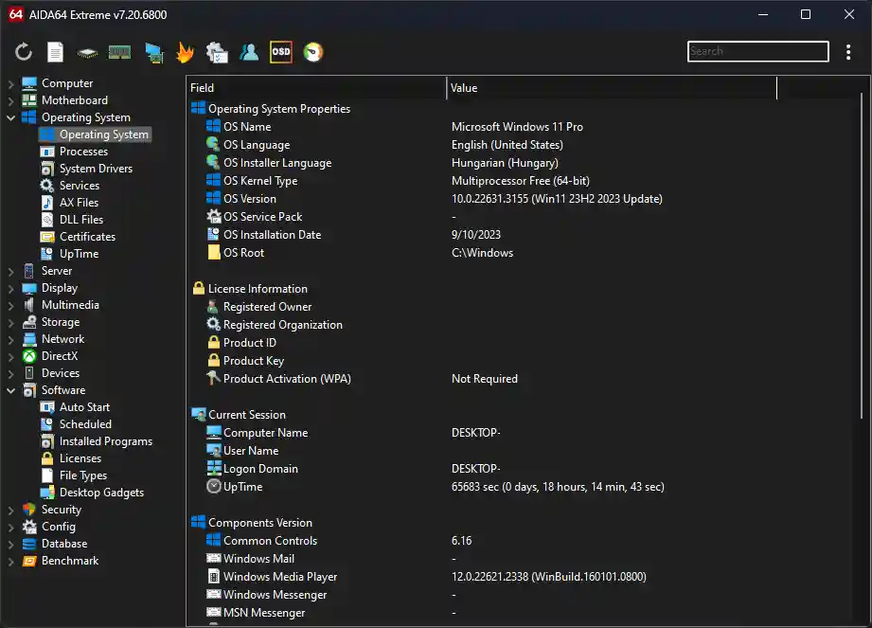Image resolution: width=872 pixels, height=628 pixels.
Task: Collapse the Software tree node
Action: point(11,390)
